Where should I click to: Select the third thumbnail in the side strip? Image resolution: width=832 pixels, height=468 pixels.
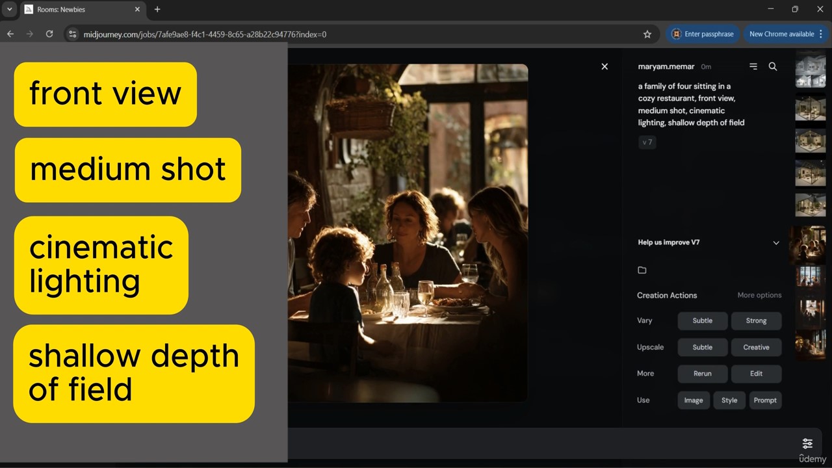[x=811, y=140]
